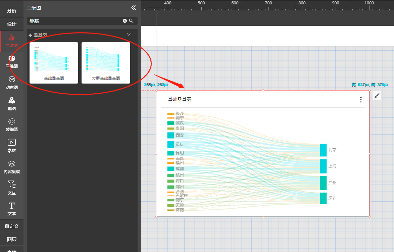Viewport: 394px width, 252px height.
Task: Open the 动态图 dynamic chart category
Action: [x=12, y=83]
